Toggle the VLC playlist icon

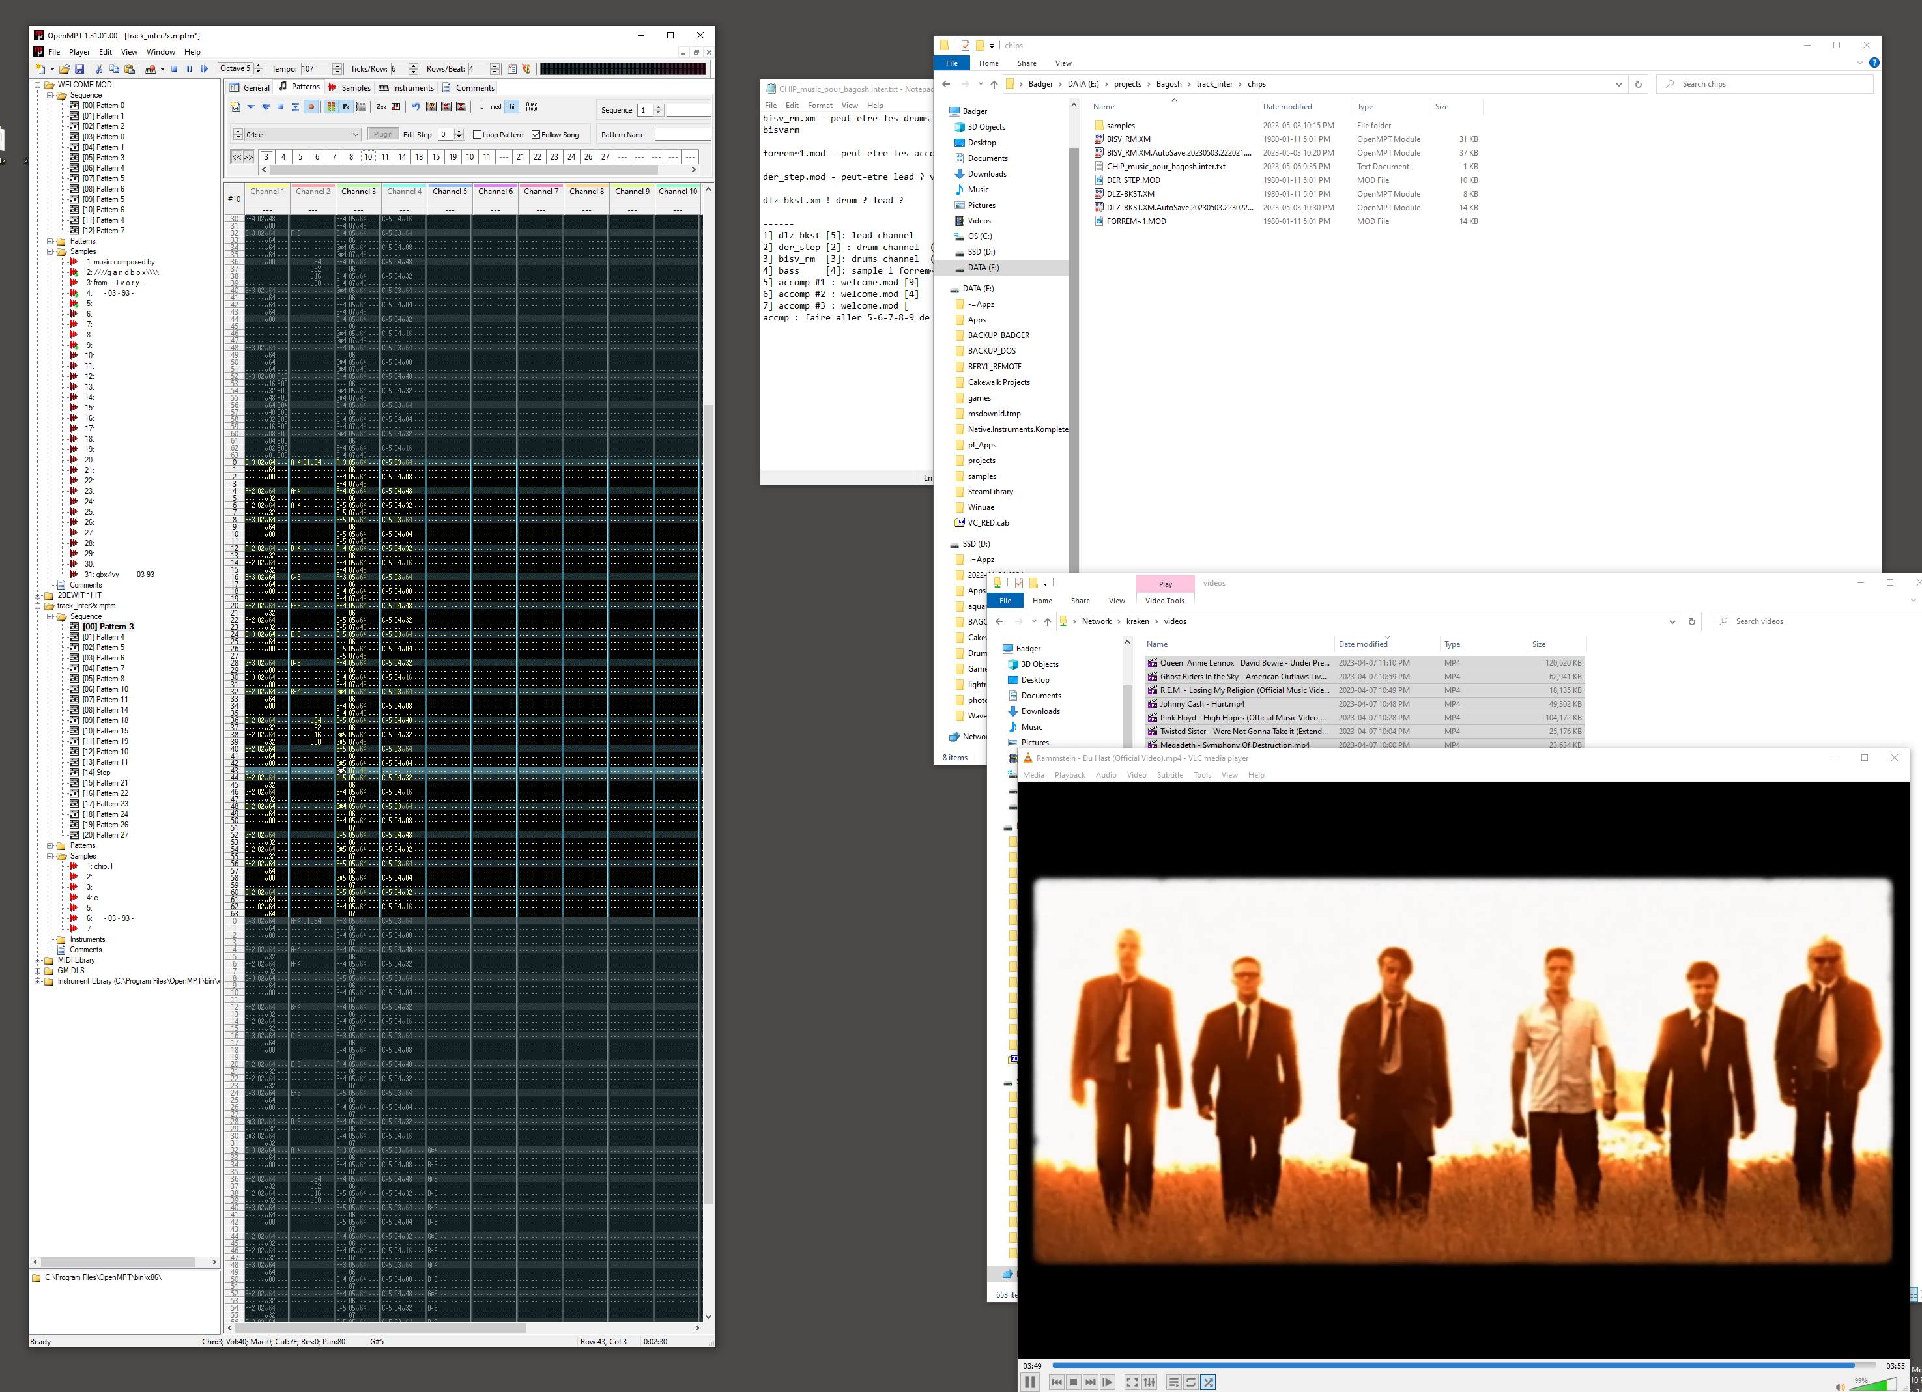[1173, 1383]
